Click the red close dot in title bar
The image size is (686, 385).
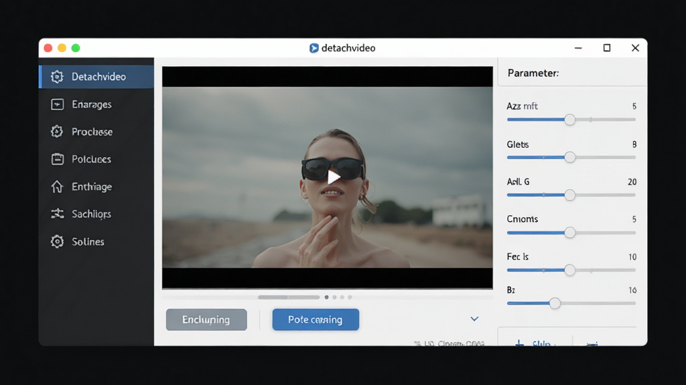[x=48, y=48]
